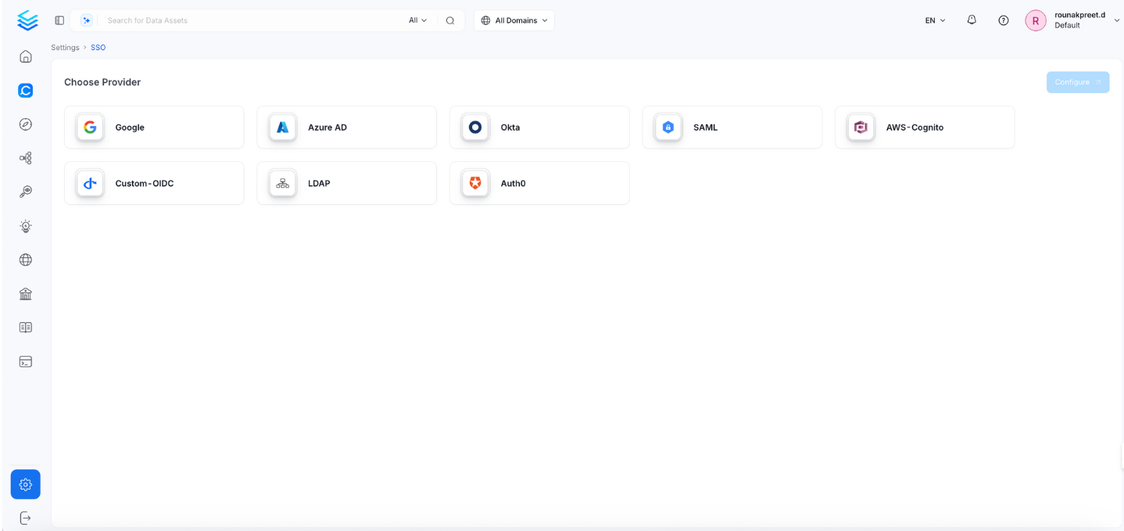
Task: Open Governance bank icon in sidebar
Action: click(x=26, y=294)
